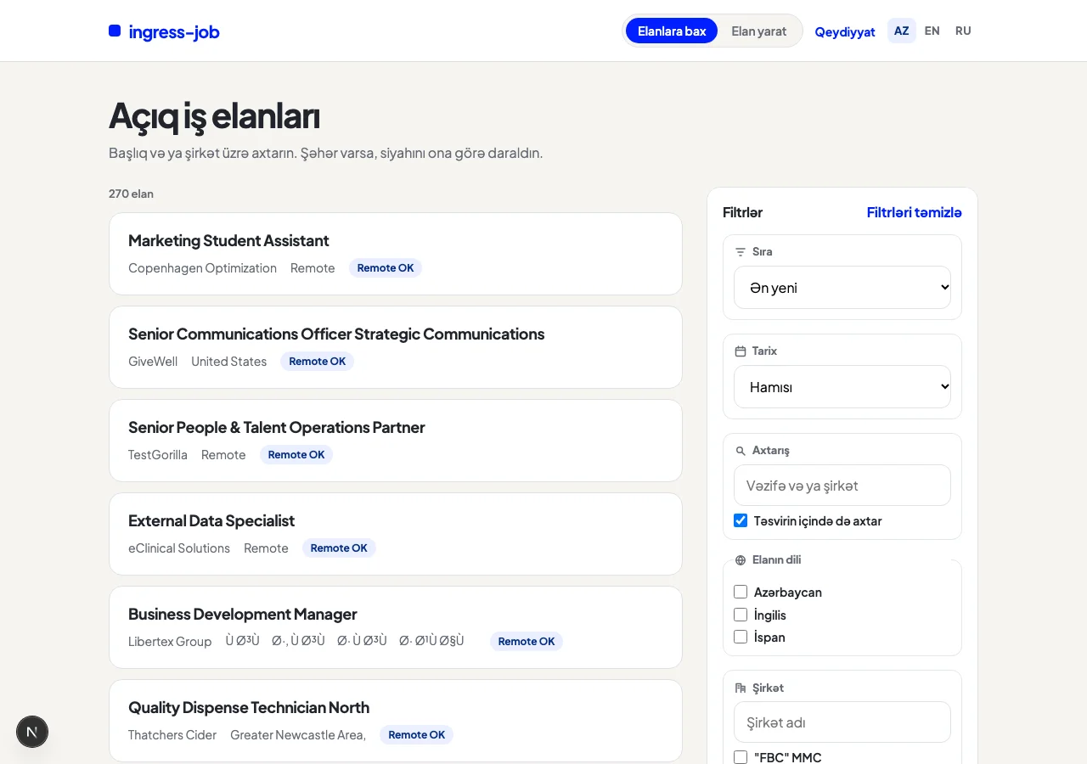Click the eClinical Solutions company name
1087x764 pixels.
click(x=179, y=548)
